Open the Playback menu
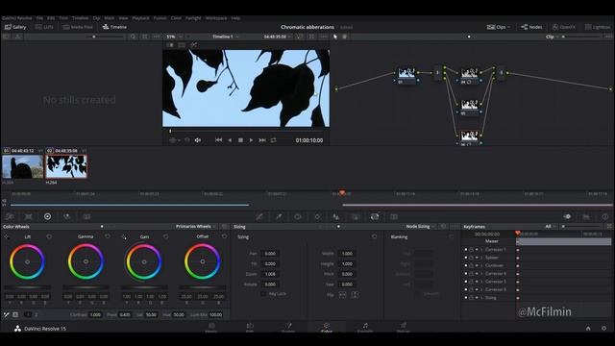Screen dimensions: 615x346 (140, 18)
